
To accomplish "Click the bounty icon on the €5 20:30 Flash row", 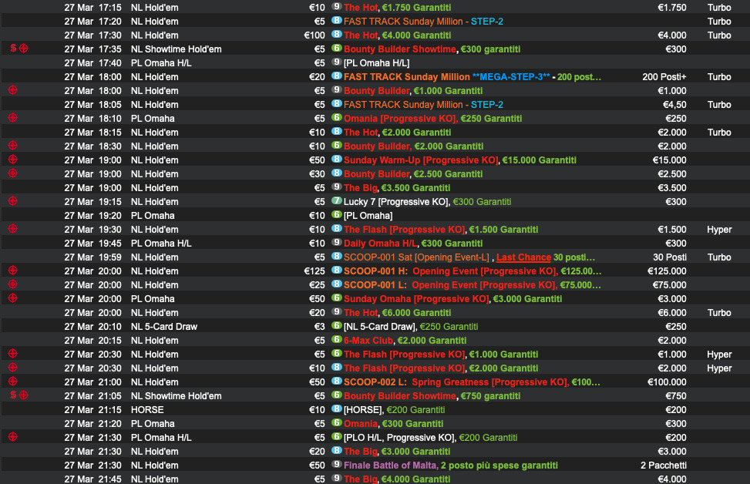I will pyautogui.click(x=13, y=353).
